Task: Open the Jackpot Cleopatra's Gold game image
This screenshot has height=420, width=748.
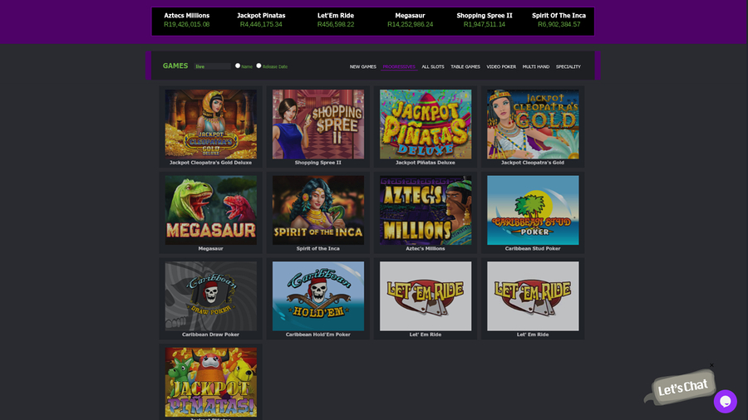Action: click(533, 124)
